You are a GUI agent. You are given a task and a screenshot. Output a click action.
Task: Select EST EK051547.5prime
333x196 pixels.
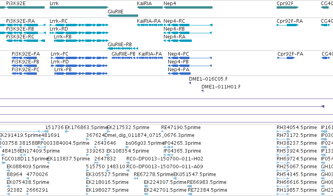pos(175,178)
